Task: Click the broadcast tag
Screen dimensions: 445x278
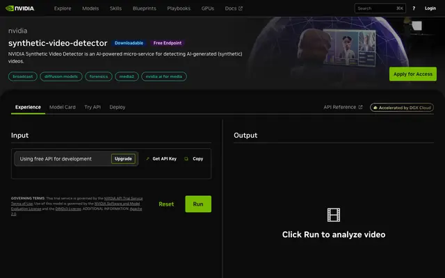Action: [x=23, y=76]
